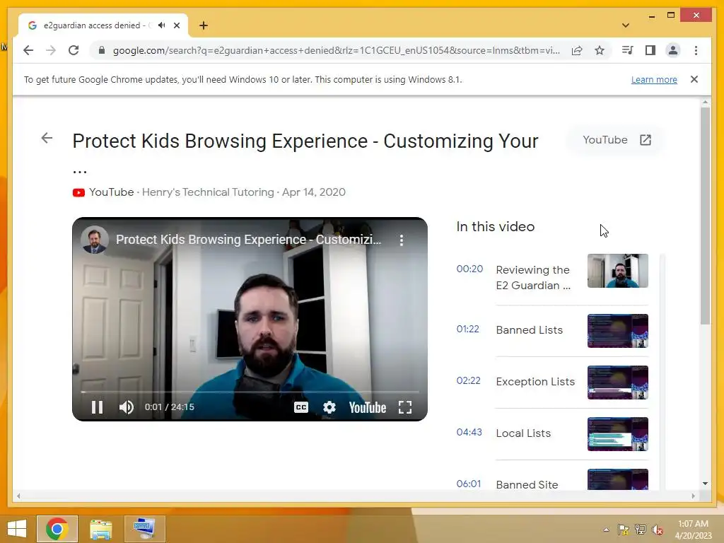Viewport: 724px width, 543px height.
Task: Expand the tab search chevron
Action: (626, 25)
